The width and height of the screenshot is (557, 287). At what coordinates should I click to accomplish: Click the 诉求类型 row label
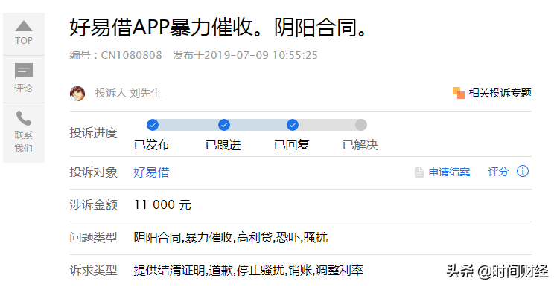point(93,271)
